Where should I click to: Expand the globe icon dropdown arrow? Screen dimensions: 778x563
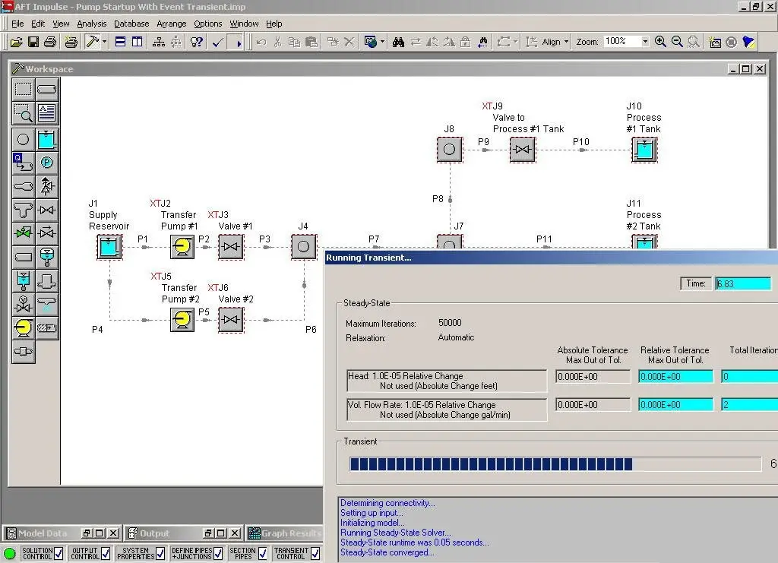coord(383,42)
